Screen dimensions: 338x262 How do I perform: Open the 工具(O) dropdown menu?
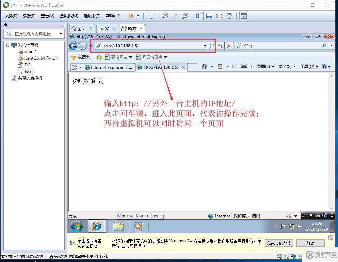coord(309,67)
